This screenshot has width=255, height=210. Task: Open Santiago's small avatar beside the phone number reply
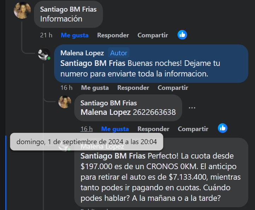pyautogui.click(x=64, y=102)
